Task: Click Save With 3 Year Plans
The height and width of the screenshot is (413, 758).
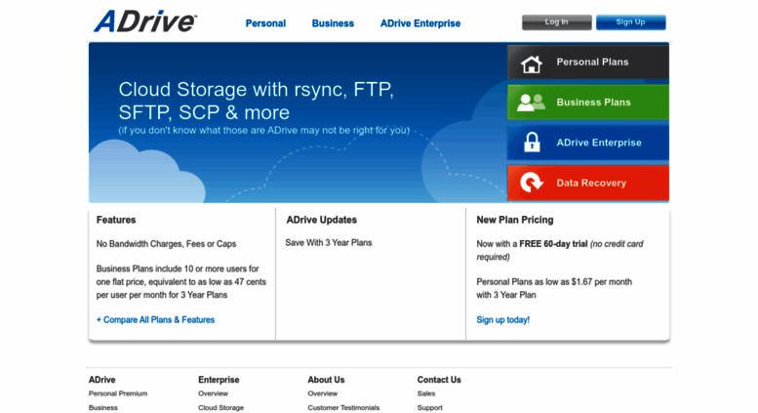Action: 328,243
